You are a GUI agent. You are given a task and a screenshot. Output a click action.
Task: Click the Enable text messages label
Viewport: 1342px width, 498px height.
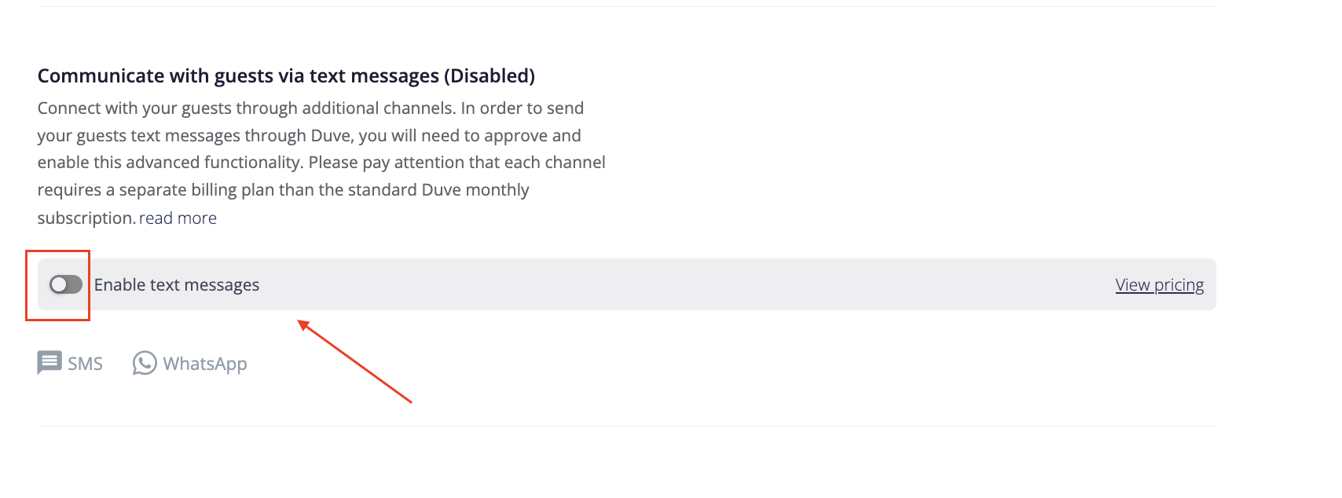177,285
